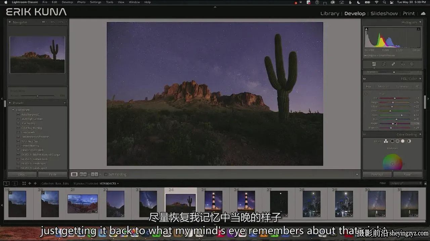The height and width of the screenshot is (241, 430).
Task: Select the Masking tool icon
Action: (412, 64)
